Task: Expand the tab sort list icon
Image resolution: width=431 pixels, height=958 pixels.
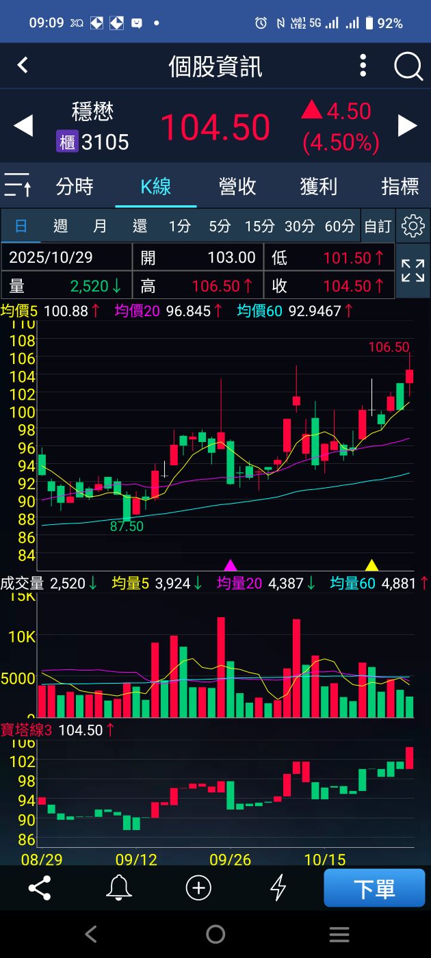Action: coord(18,185)
